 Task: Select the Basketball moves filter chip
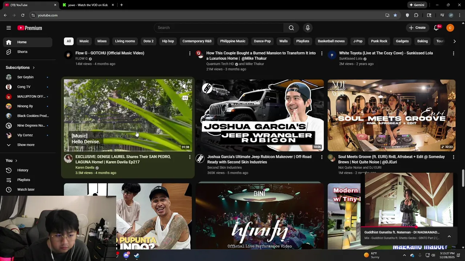coord(331,41)
